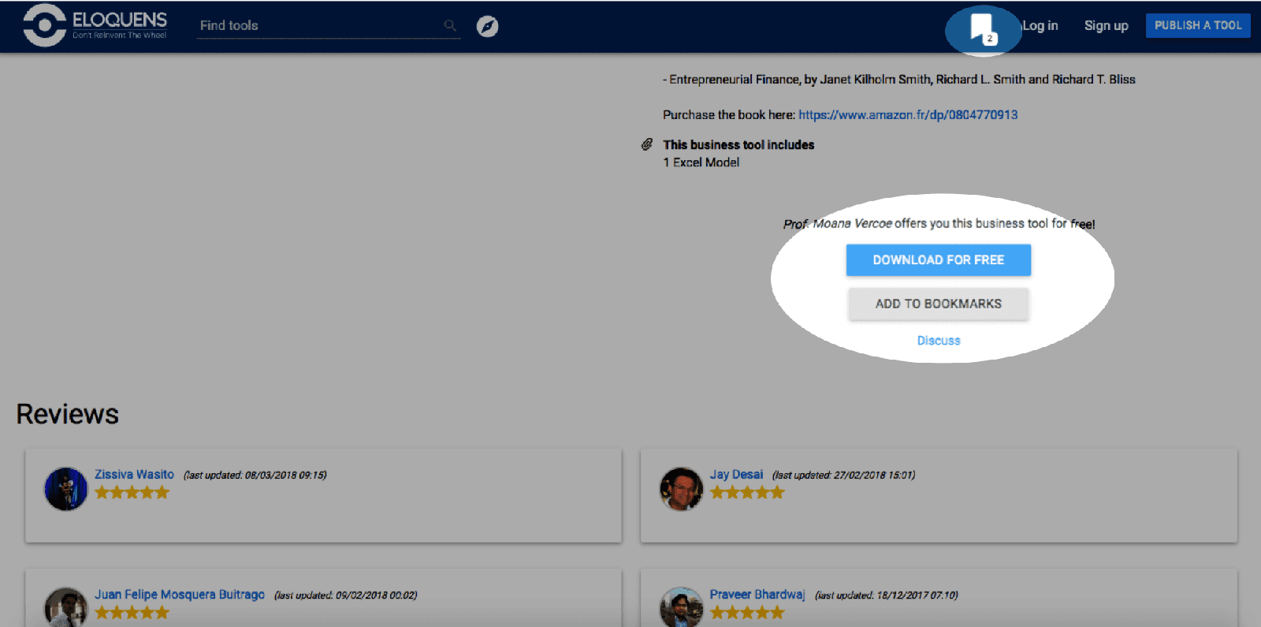Click Add to Bookmarks button
This screenshot has height=627, width=1261.
(x=939, y=304)
